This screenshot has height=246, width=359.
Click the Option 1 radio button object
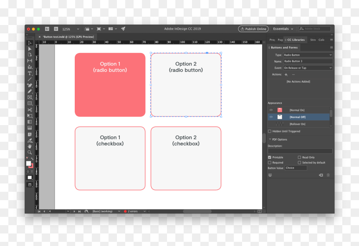tap(110, 85)
